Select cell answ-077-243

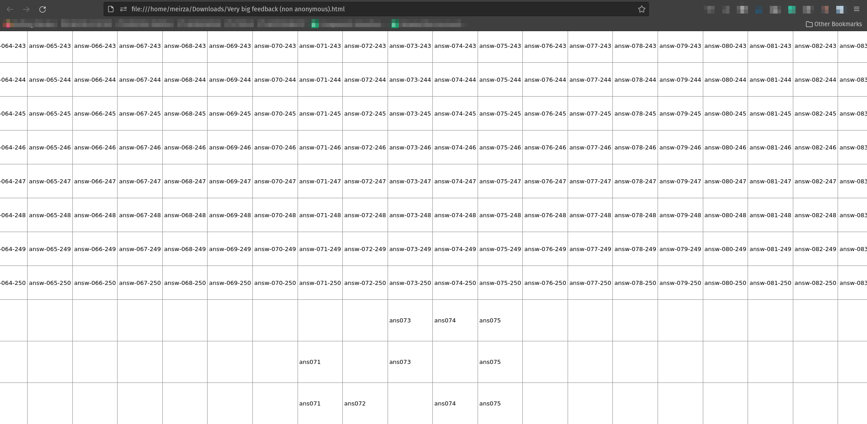tap(590, 46)
